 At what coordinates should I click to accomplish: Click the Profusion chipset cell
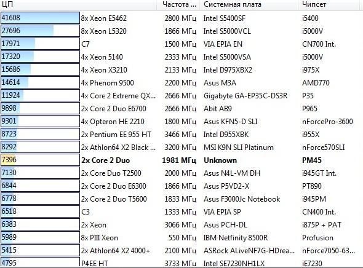(x=317, y=238)
